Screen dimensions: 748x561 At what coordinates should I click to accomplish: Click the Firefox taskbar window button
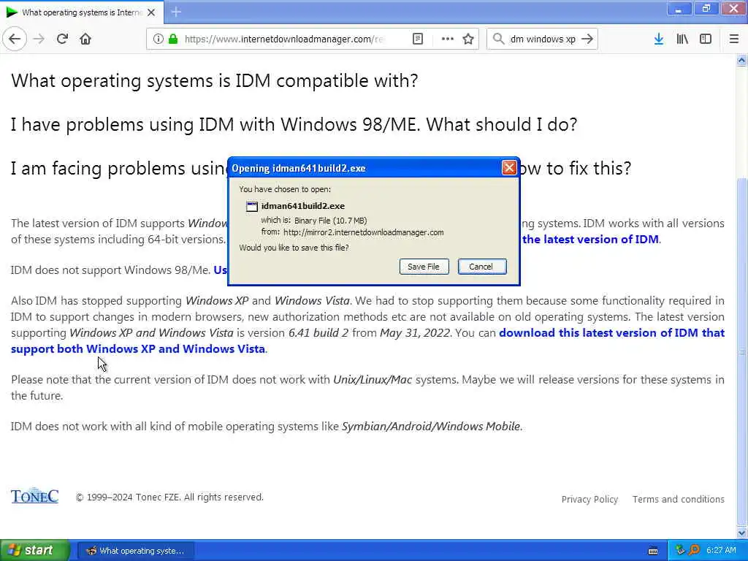[136, 551]
